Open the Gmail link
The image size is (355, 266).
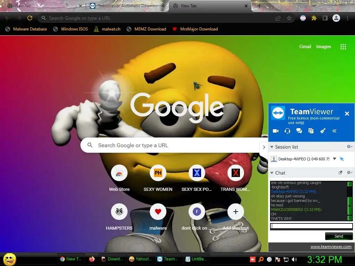tap(305, 47)
